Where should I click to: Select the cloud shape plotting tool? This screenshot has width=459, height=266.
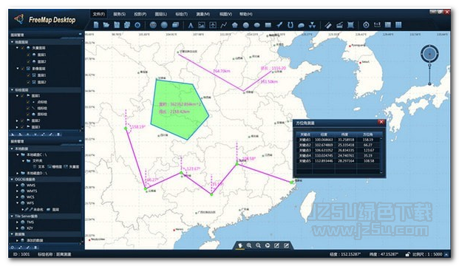click(x=302, y=25)
